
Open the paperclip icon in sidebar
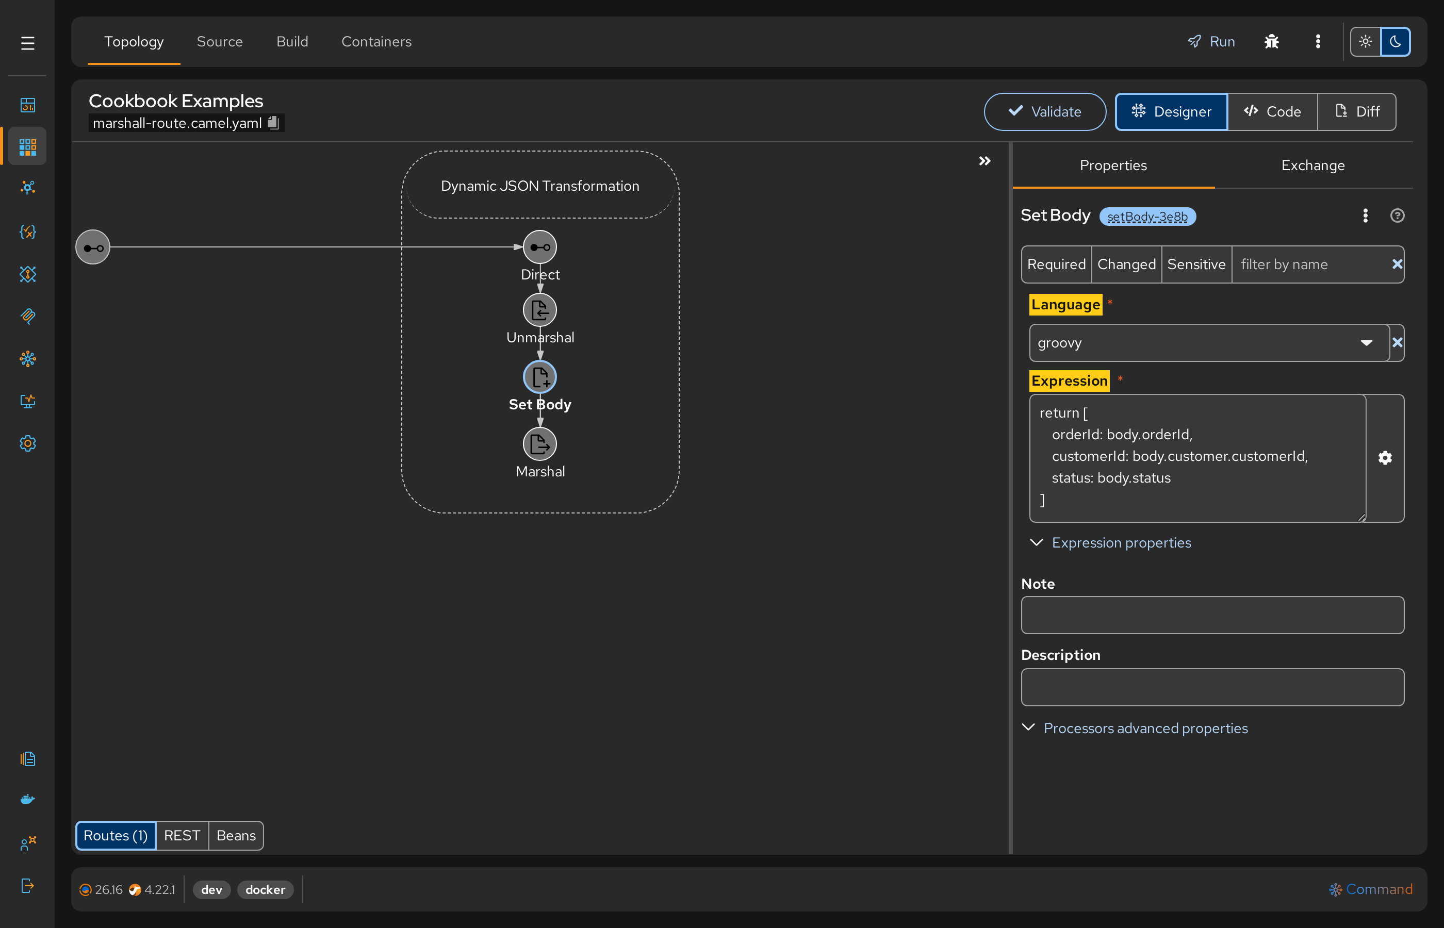(x=28, y=316)
